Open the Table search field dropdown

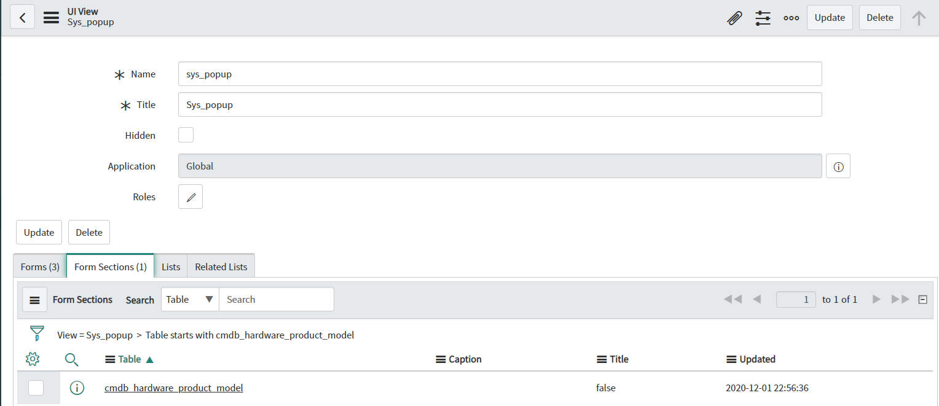click(190, 299)
